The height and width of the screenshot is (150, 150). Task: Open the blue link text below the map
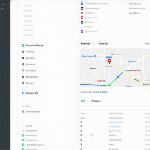pos(100,92)
